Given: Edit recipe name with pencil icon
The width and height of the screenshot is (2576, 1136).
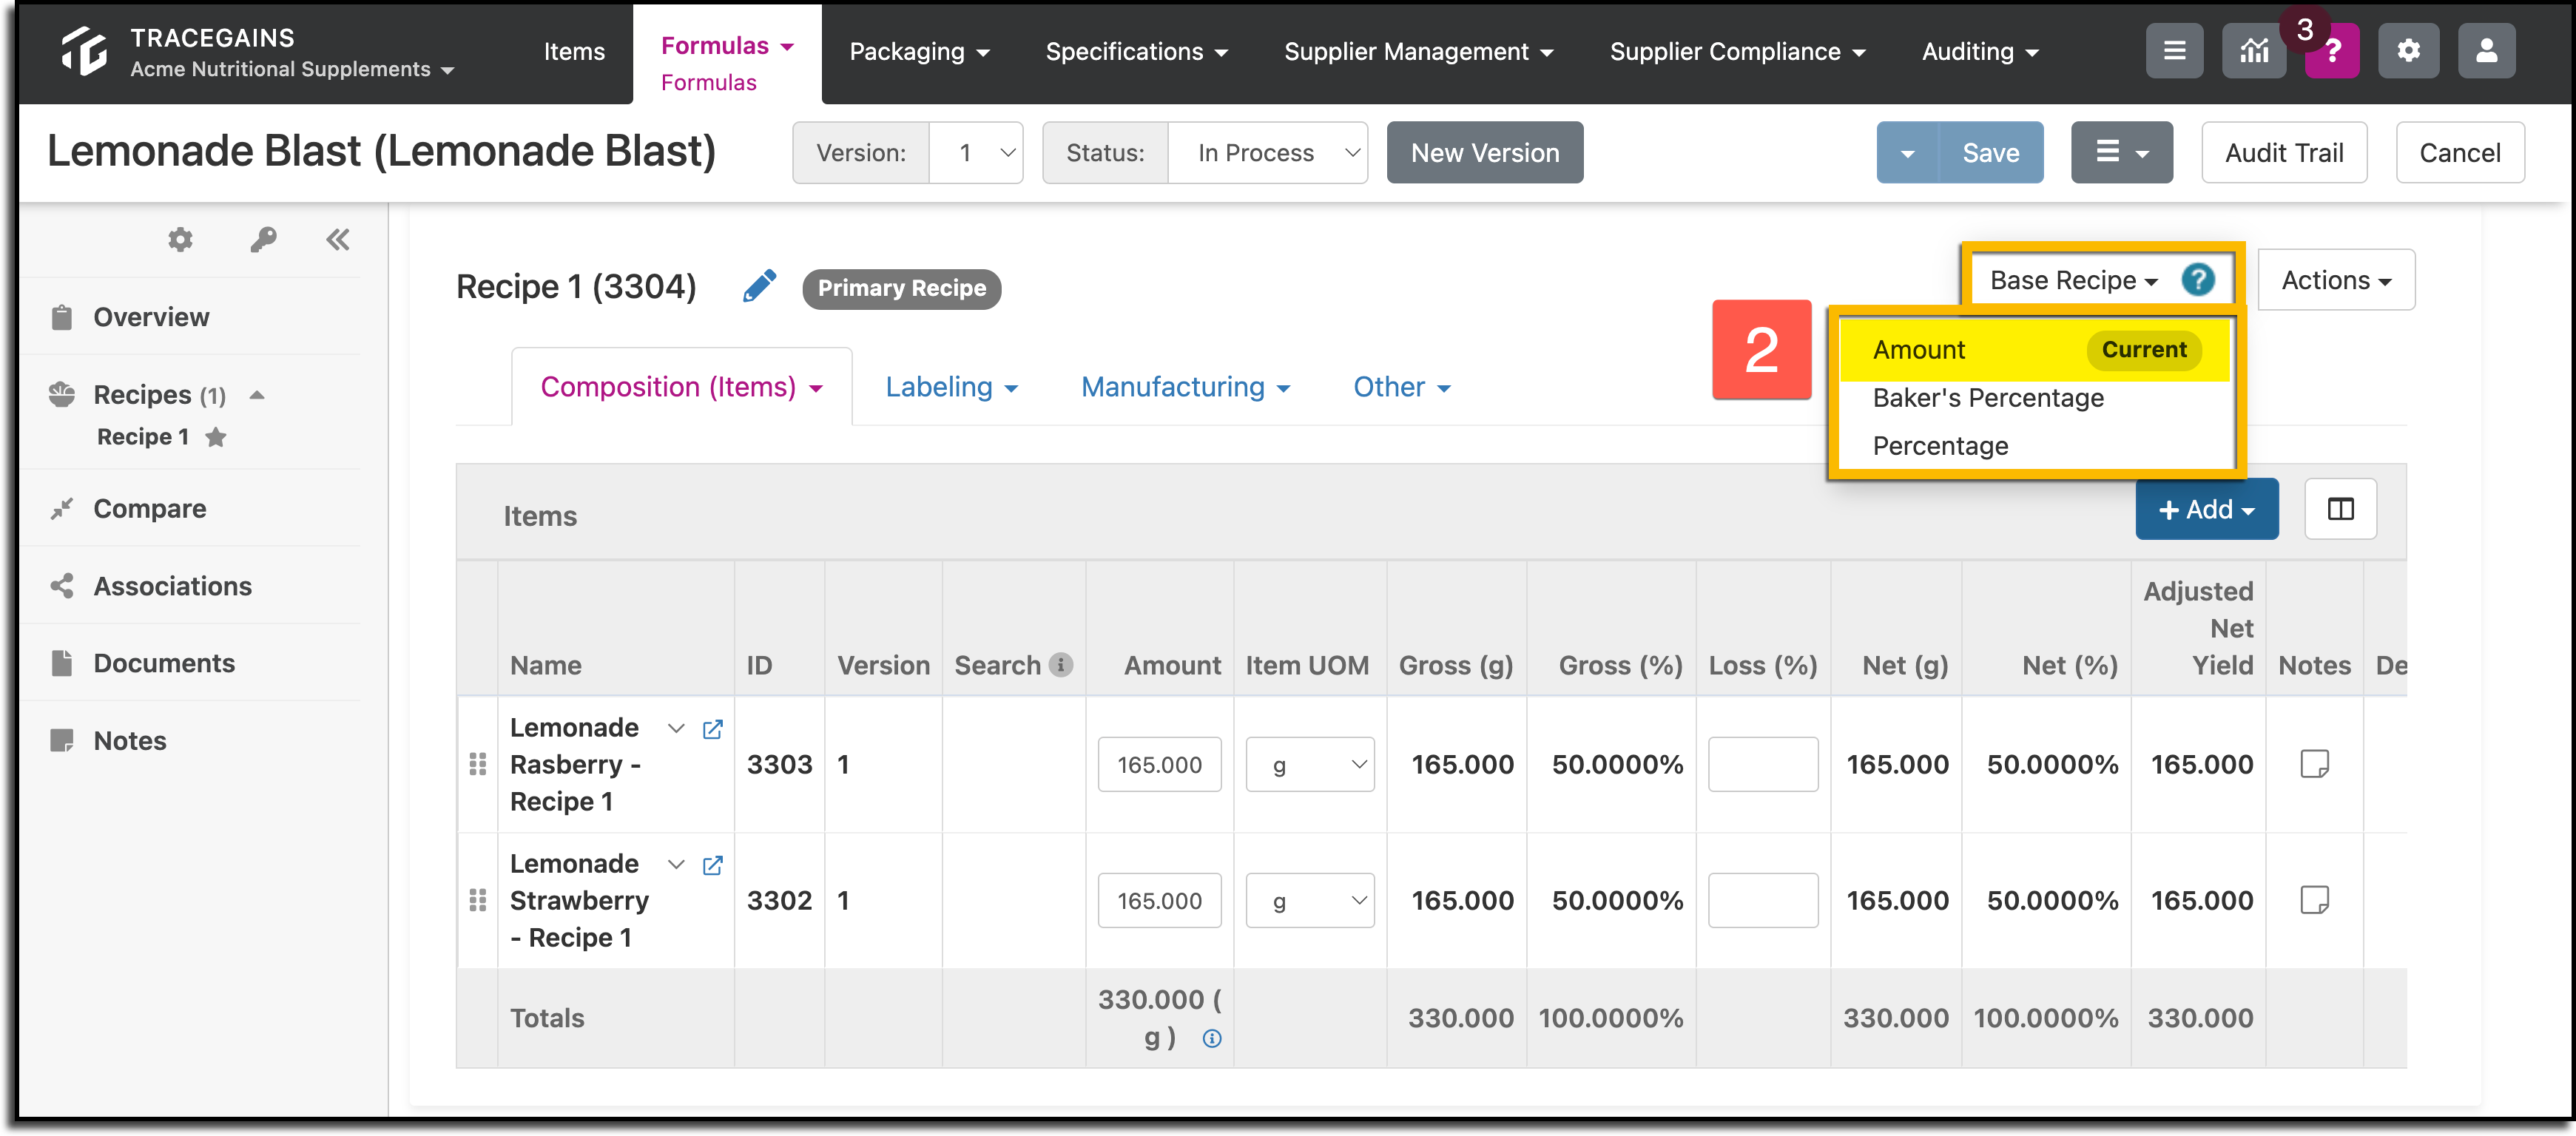Looking at the screenshot, I should tap(759, 286).
